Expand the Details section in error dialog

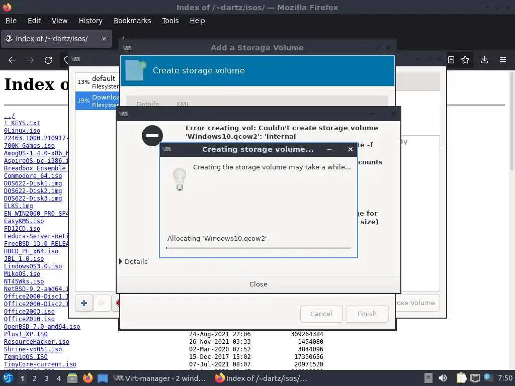(x=133, y=261)
